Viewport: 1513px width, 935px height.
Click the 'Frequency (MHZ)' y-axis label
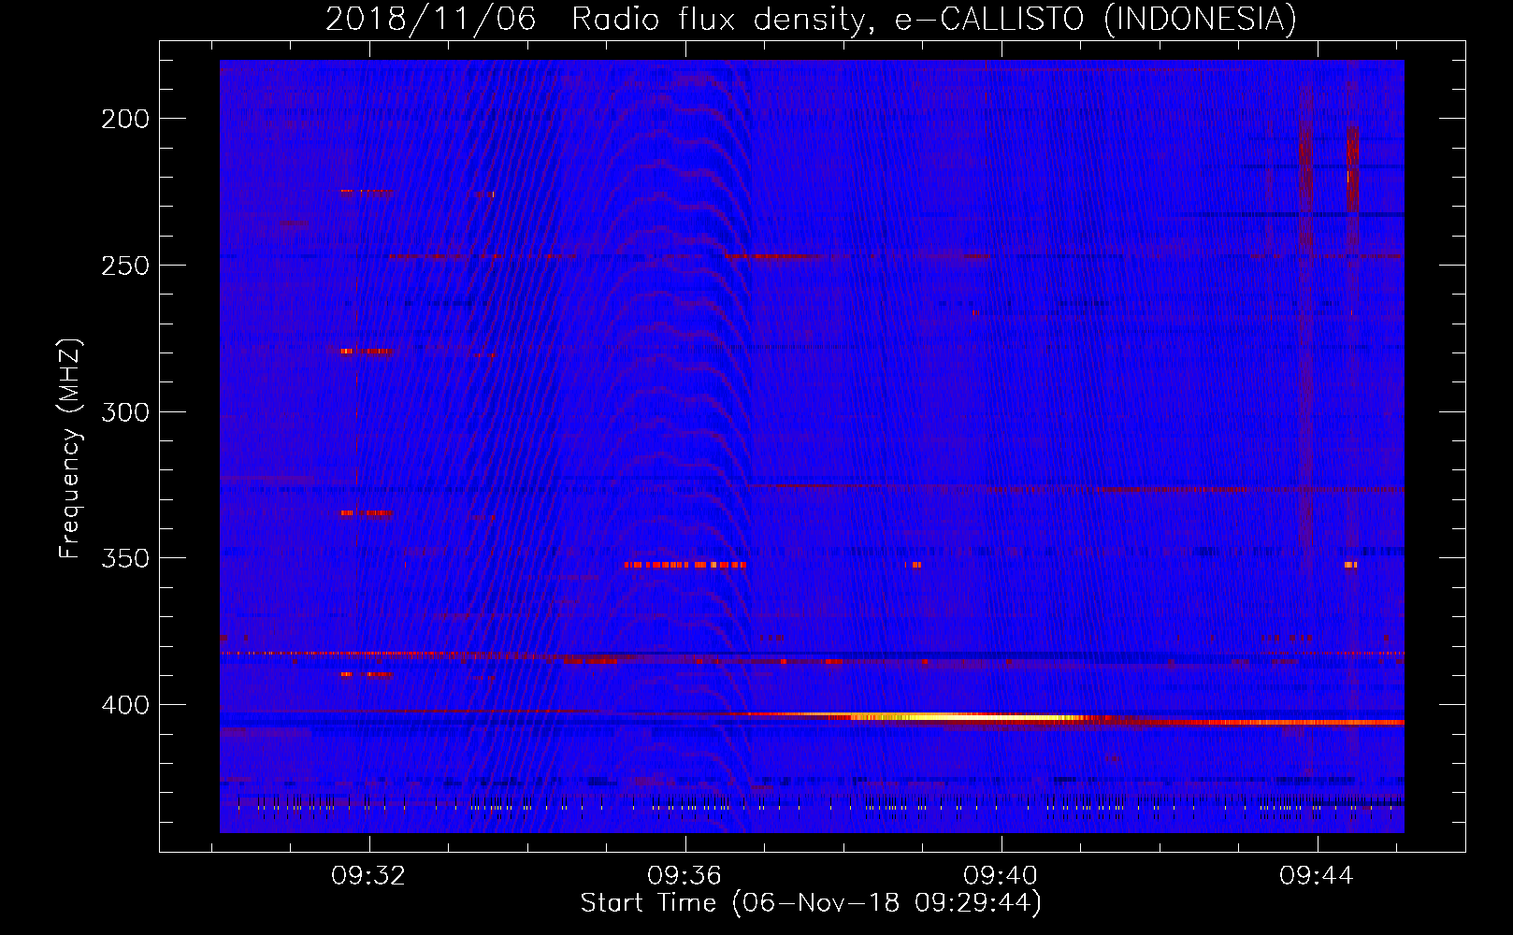pyautogui.click(x=70, y=449)
